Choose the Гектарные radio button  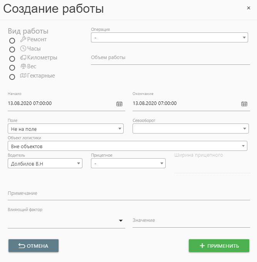(12, 77)
